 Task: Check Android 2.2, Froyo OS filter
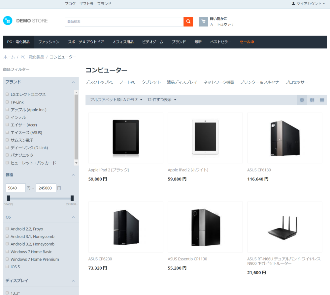[7, 229]
